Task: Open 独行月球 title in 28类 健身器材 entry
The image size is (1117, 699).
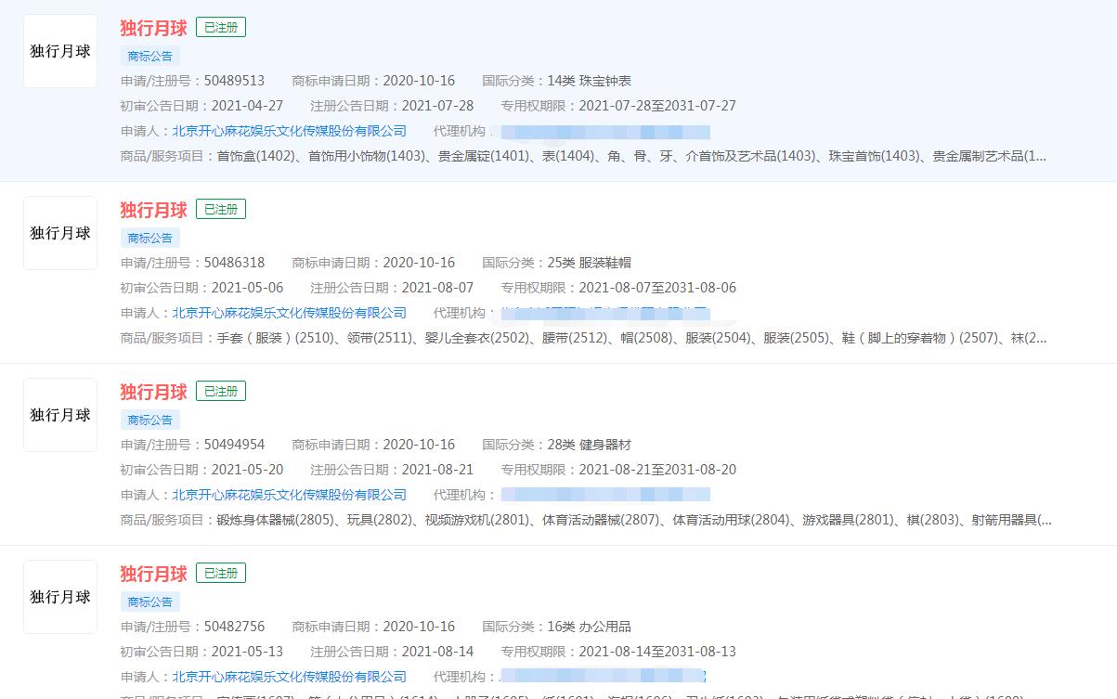Action: (x=153, y=392)
